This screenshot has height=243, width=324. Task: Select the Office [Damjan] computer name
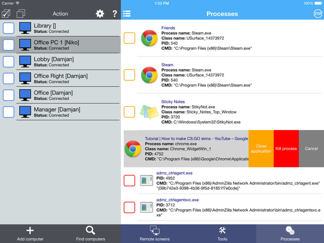tap(53, 93)
